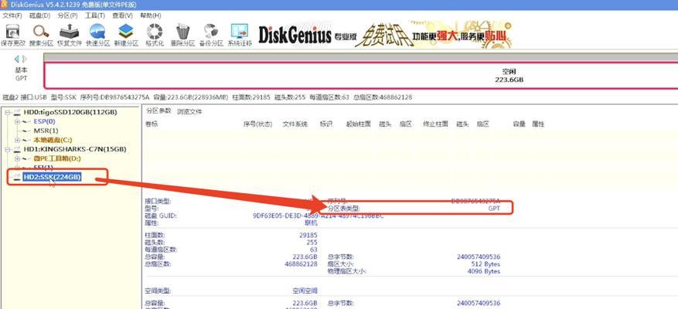
Task: Collapse the HD0:tigoSSD120GB tree node
Action: click(8, 112)
